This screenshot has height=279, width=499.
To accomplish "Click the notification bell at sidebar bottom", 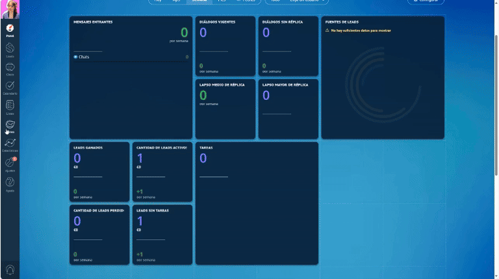I will click(10, 270).
